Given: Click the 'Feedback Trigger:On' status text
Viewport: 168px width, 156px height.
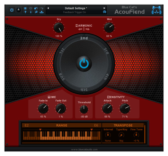Looking at the screenshot, I should click(x=74, y=12).
